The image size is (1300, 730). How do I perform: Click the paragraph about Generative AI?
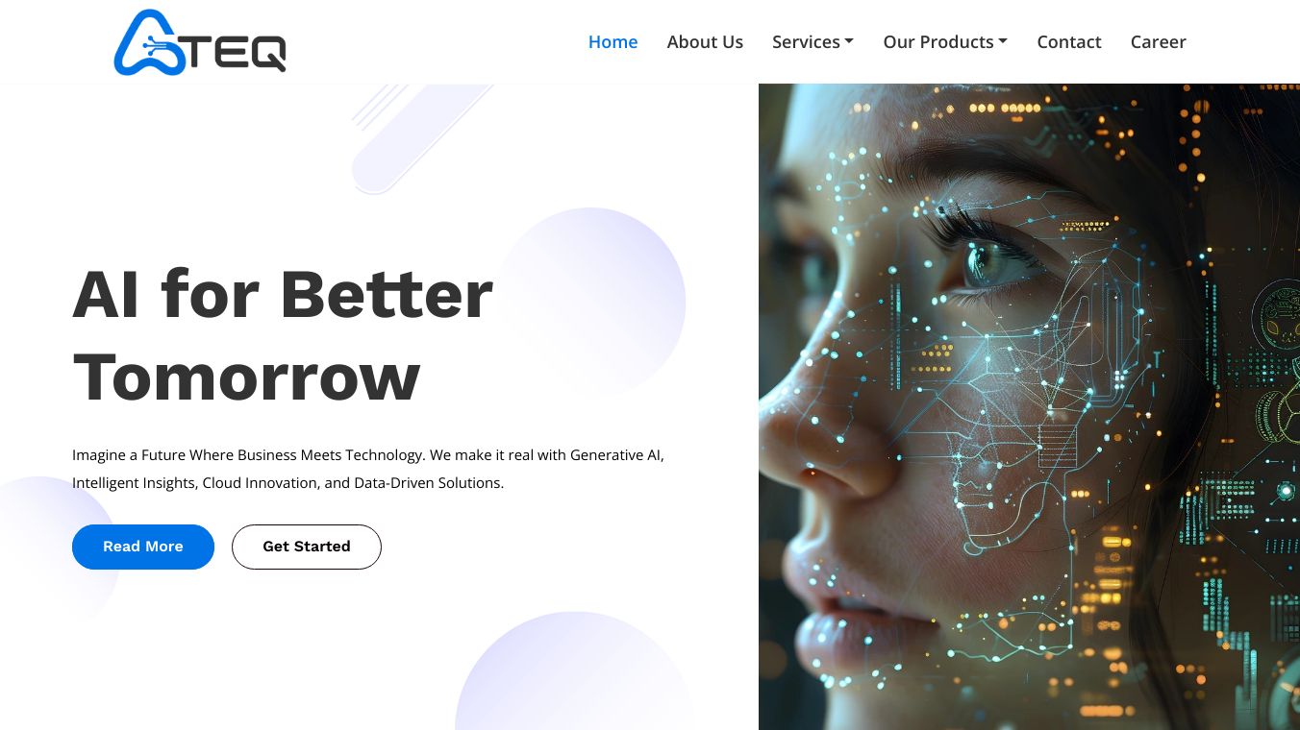[368, 469]
